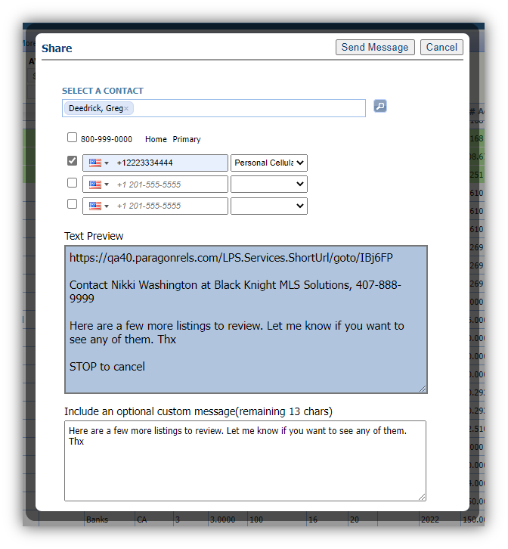The height and width of the screenshot is (549, 508).
Task: Grab the custom message resize handle
Action: click(x=422, y=497)
